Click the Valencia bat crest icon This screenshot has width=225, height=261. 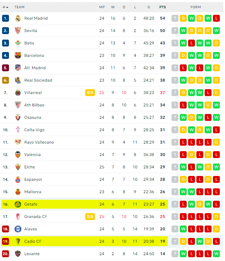pos(18,155)
